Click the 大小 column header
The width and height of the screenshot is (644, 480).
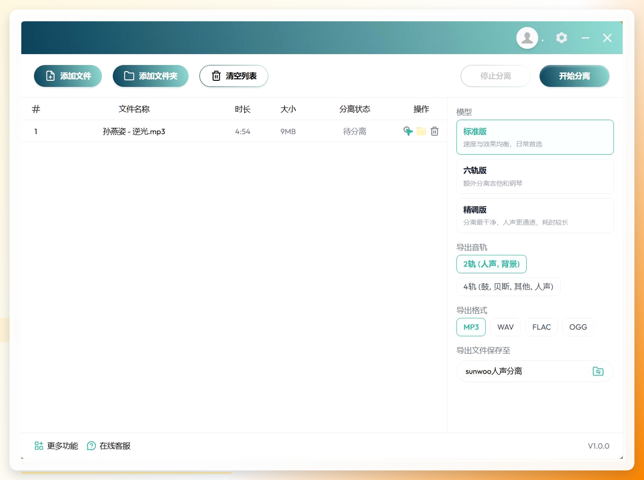(288, 109)
